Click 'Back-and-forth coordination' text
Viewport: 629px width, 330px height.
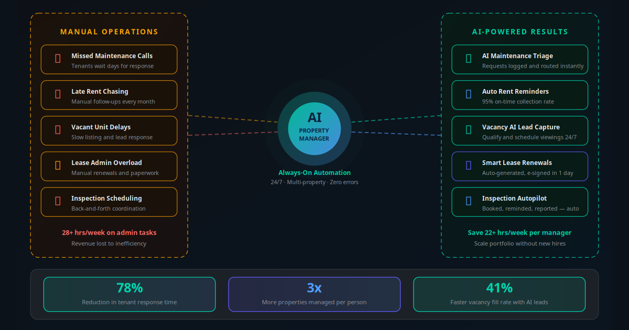[109, 208]
